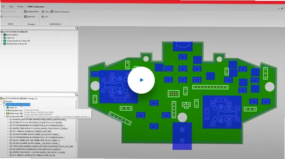The image size is (285, 159).
Task: Click the Pull icon
Action: (43, 17)
